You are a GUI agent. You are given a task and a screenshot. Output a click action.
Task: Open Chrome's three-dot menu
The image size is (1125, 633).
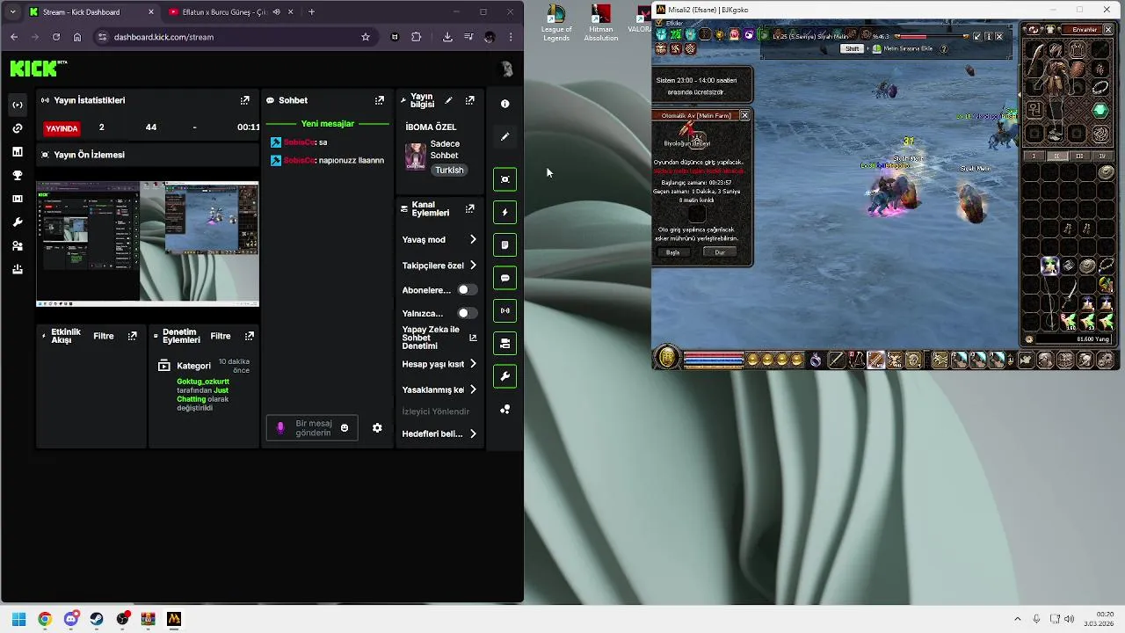pos(511,37)
